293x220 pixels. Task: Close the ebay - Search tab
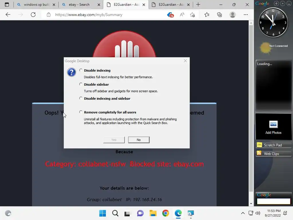pos(99,5)
